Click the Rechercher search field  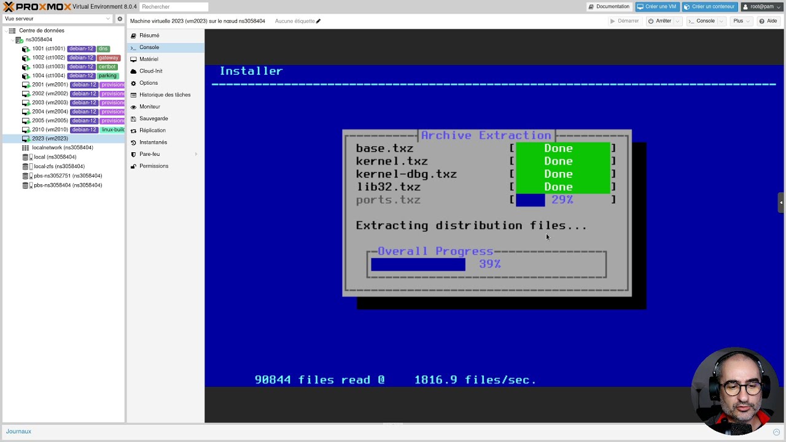coord(174,7)
